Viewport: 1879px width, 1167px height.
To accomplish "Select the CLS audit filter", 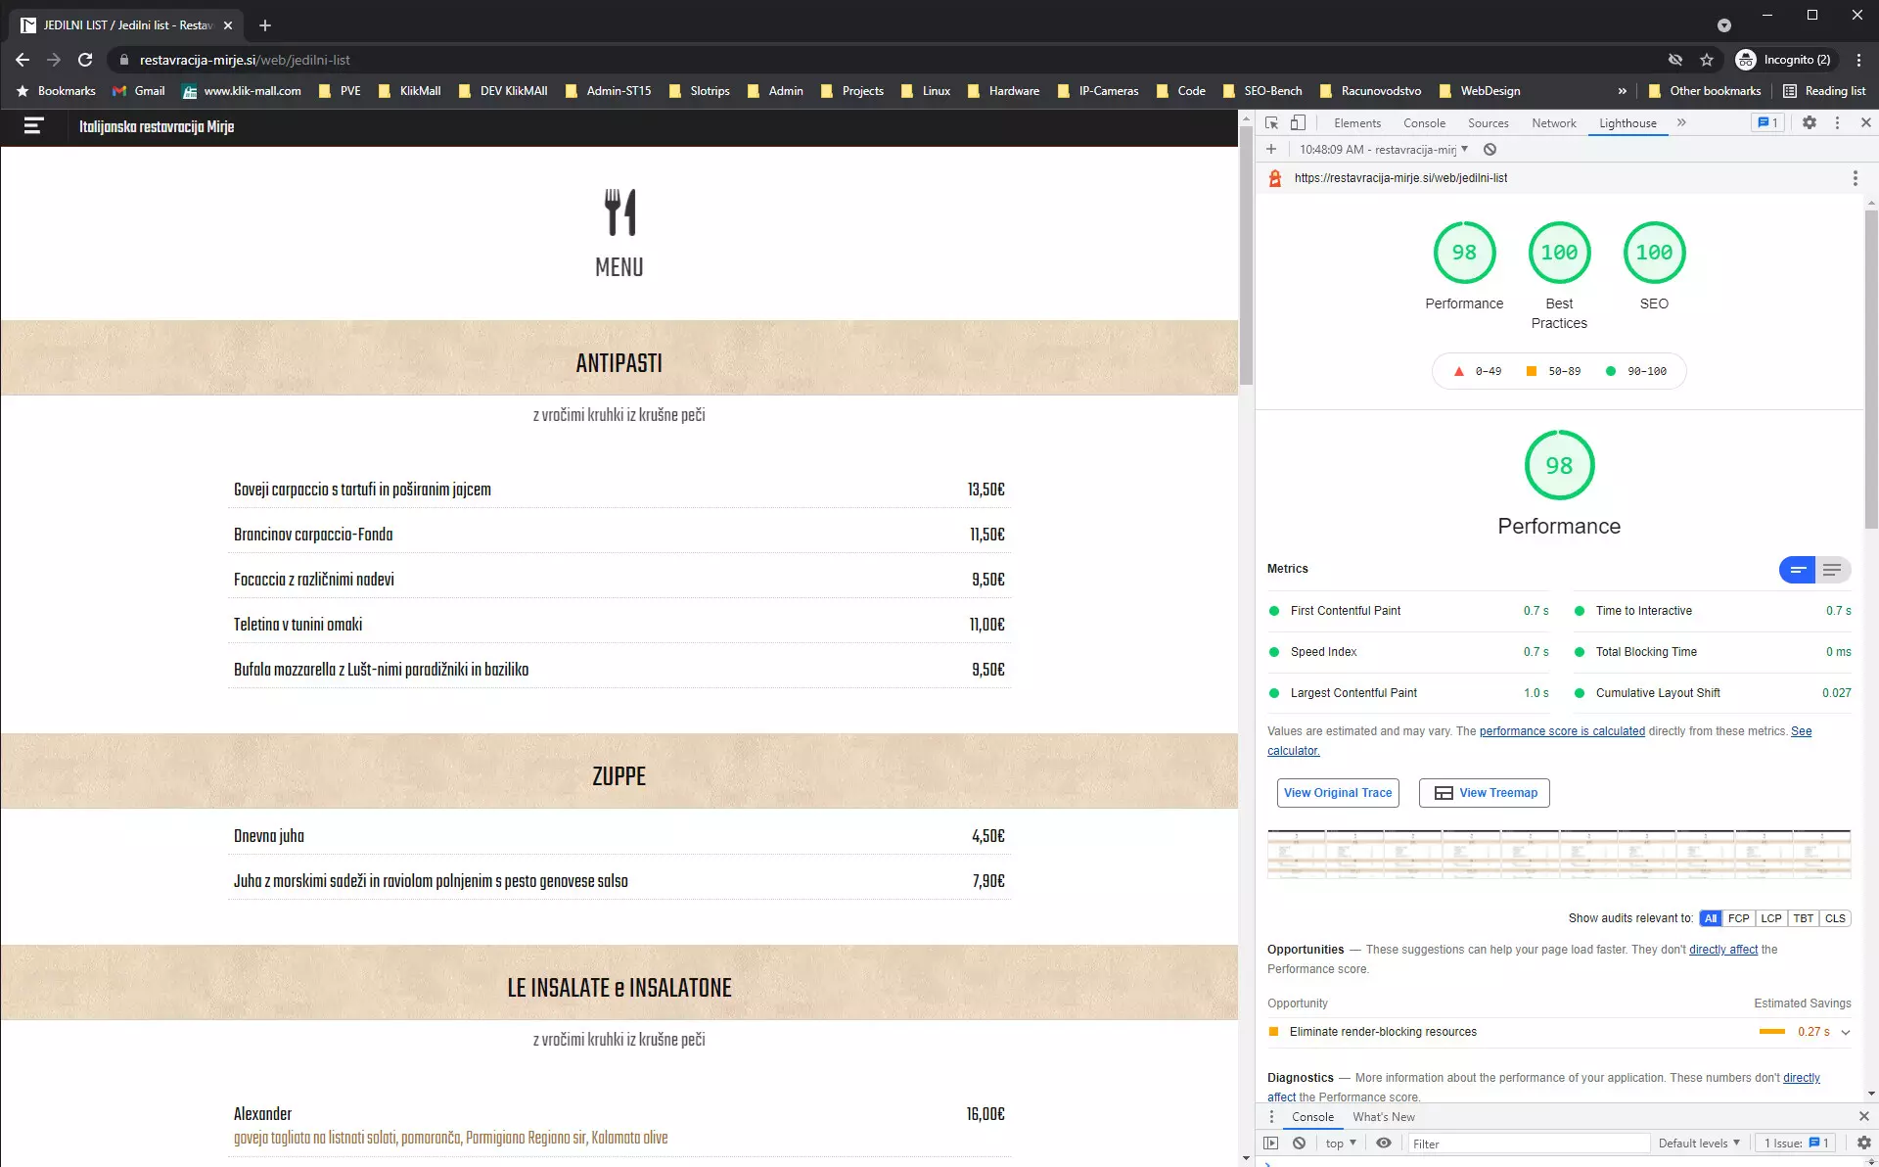I will [1835, 918].
